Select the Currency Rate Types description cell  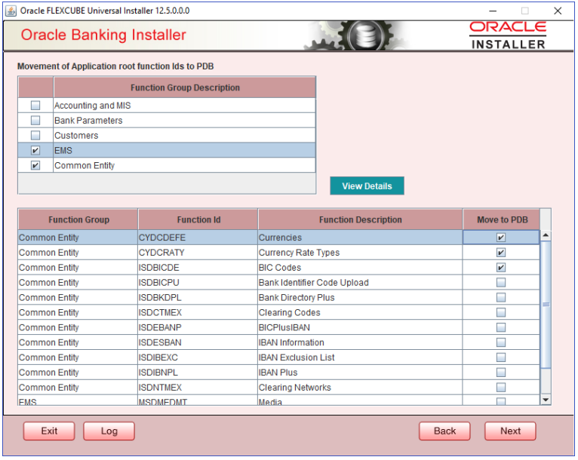[360, 253]
